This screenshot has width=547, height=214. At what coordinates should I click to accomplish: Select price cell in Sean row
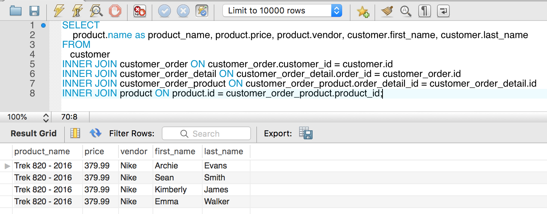tap(101, 177)
